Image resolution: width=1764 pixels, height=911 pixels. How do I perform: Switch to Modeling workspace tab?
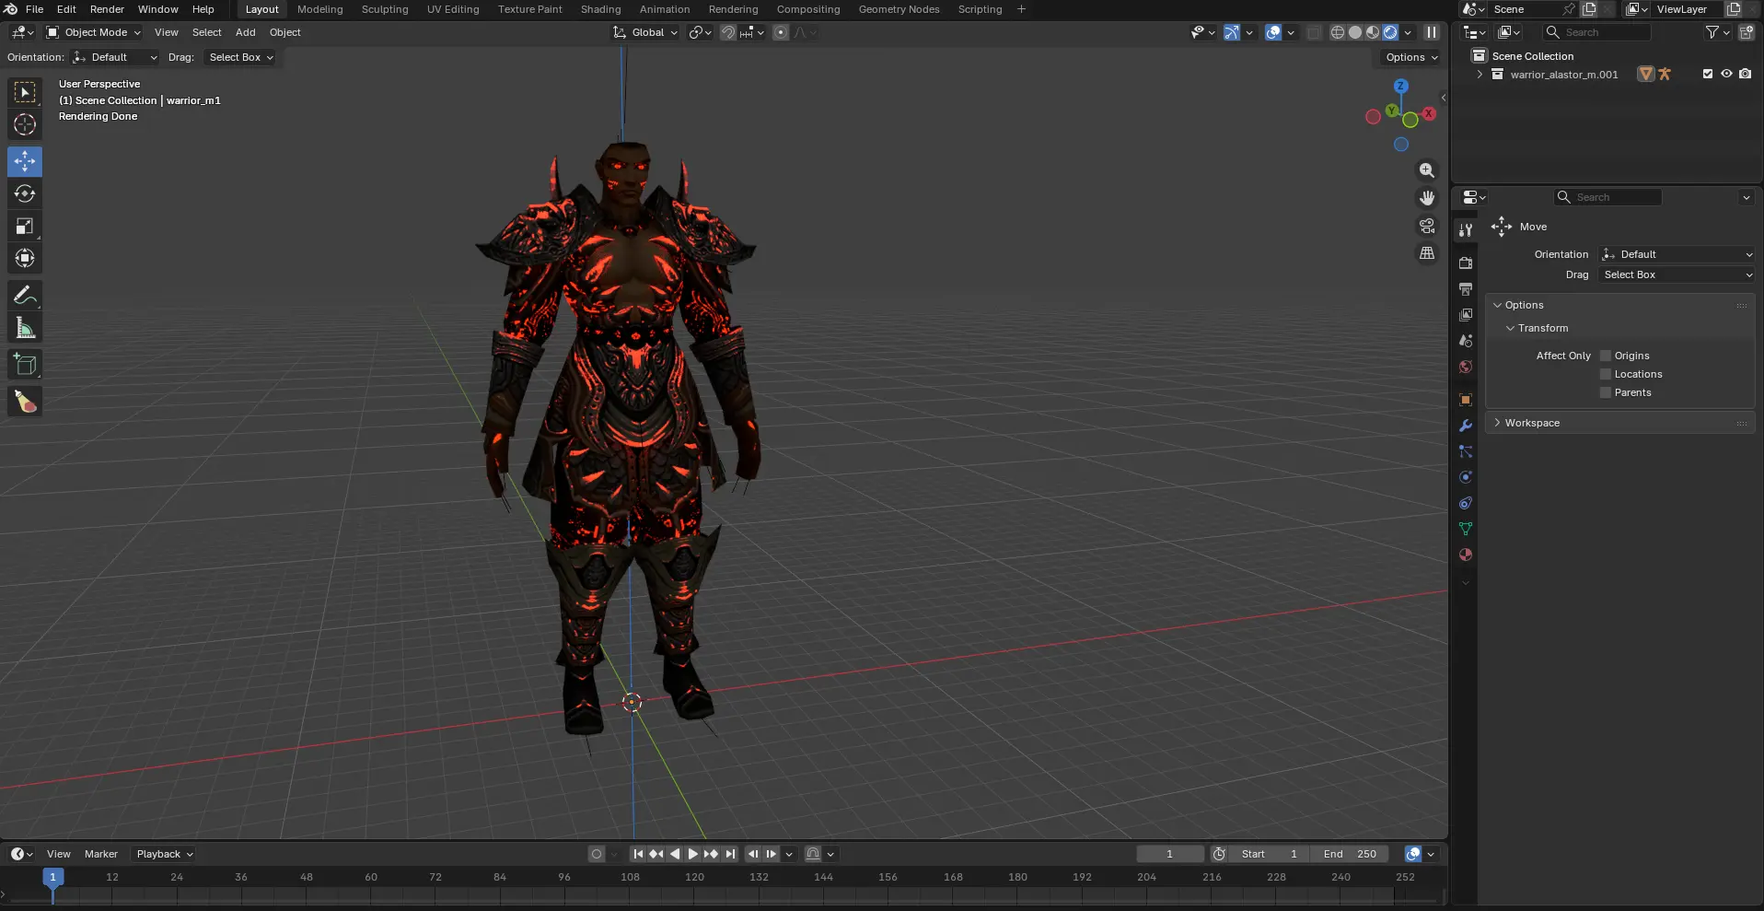tap(319, 9)
